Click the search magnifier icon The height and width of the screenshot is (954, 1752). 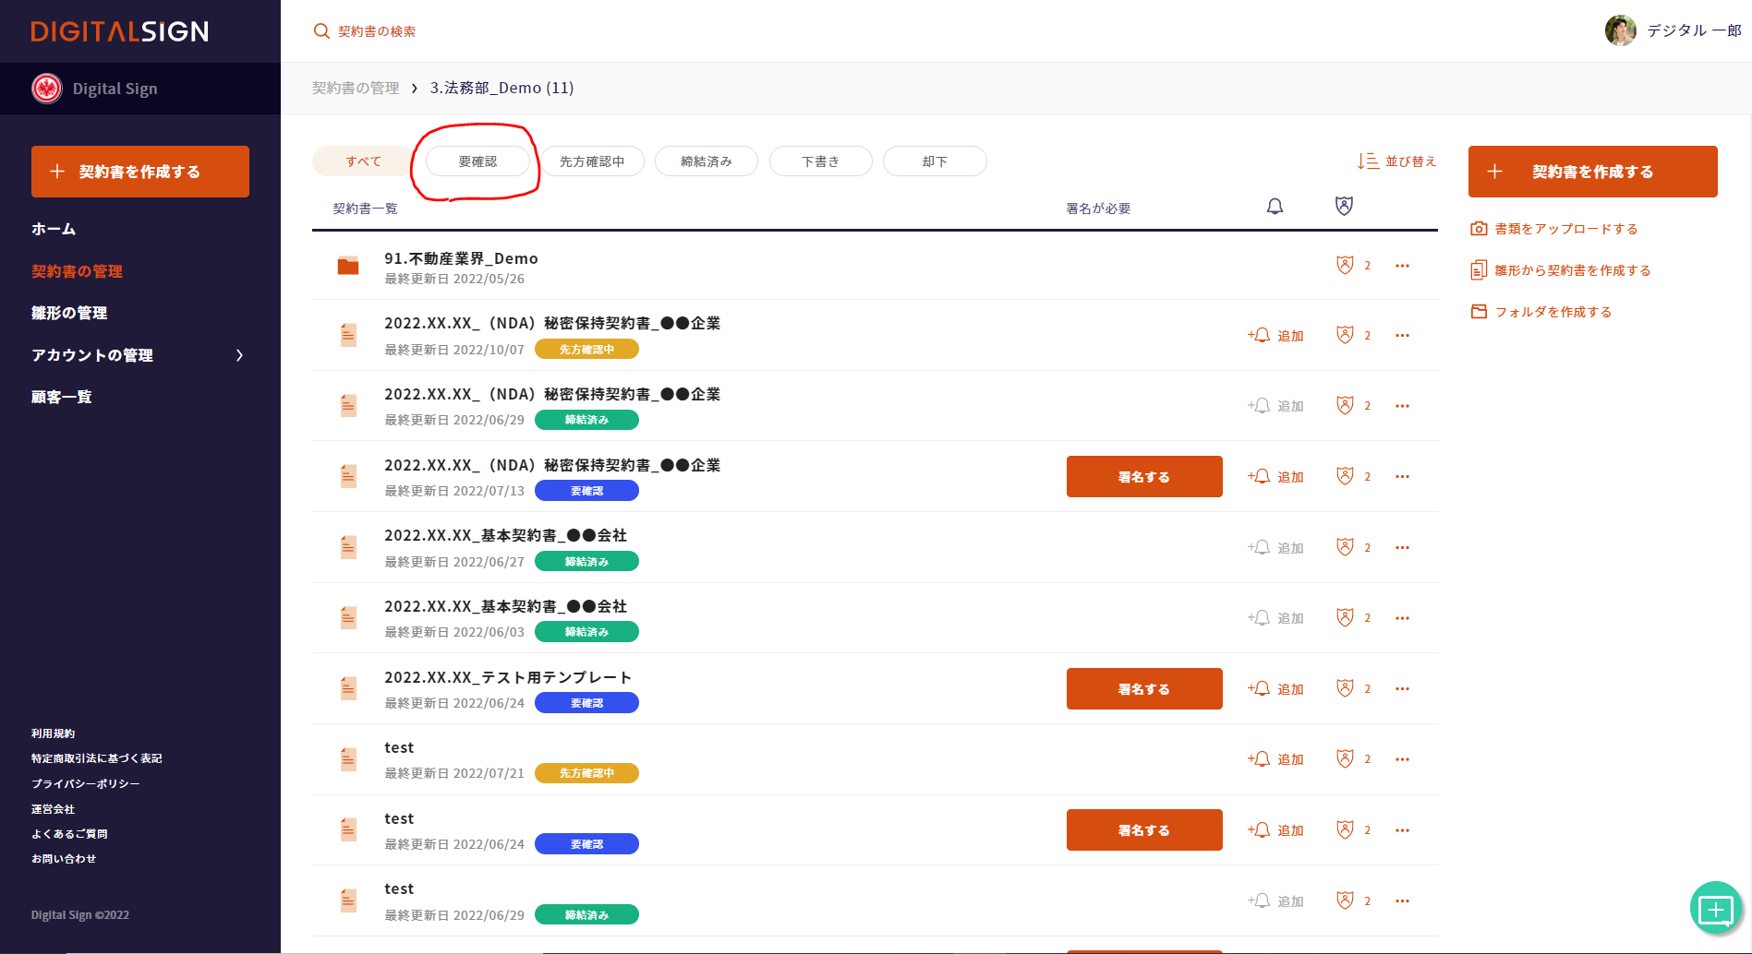pos(321,31)
